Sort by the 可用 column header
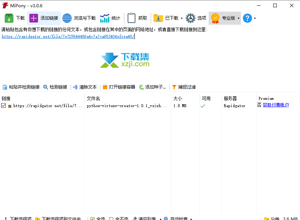Viewport: 300px width, 220px height. [206, 98]
